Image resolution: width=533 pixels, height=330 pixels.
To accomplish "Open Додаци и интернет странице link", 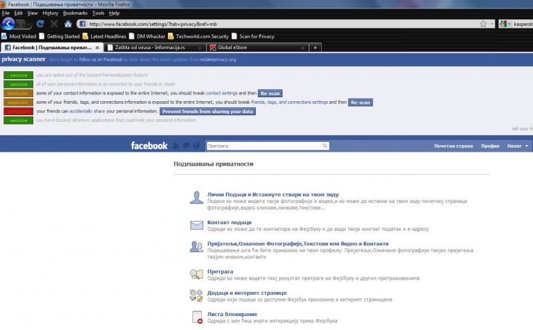I will coord(247,293).
